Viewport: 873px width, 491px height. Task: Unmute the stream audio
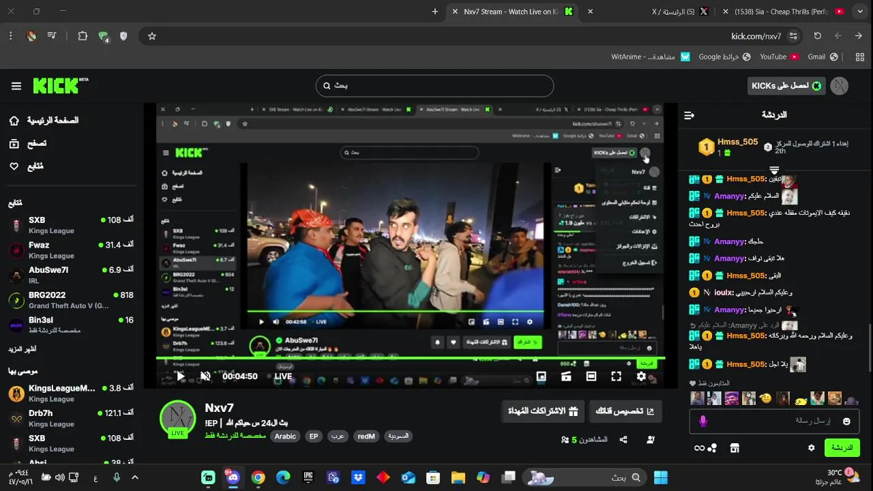coord(205,376)
